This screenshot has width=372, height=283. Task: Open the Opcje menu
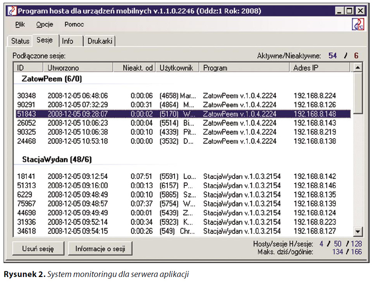44,24
